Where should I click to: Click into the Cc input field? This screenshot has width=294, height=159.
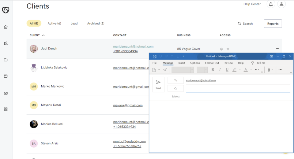(x=238, y=89)
